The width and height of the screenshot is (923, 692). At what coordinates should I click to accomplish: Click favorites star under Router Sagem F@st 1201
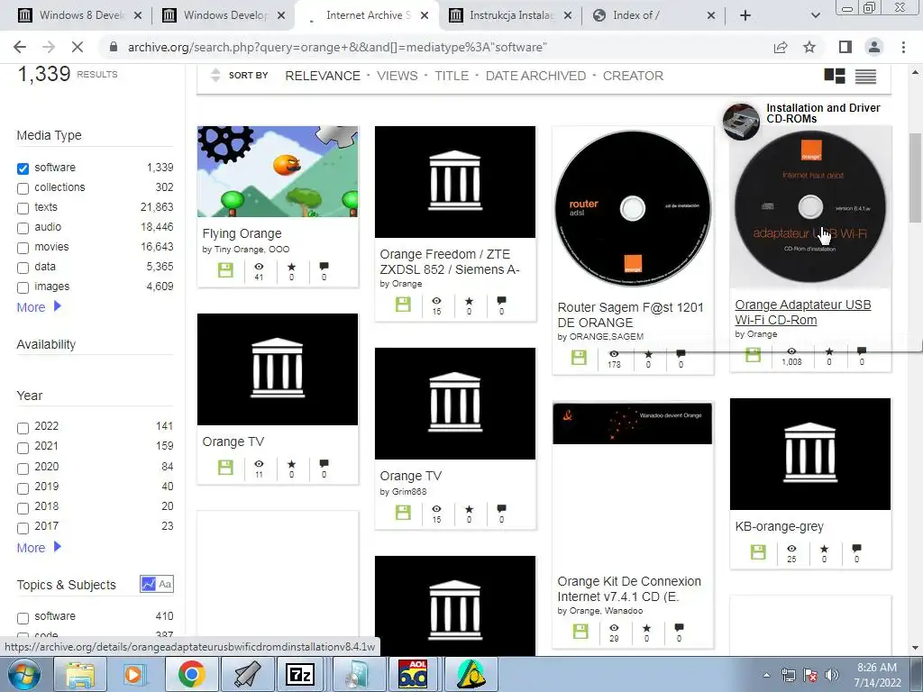tap(648, 354)
